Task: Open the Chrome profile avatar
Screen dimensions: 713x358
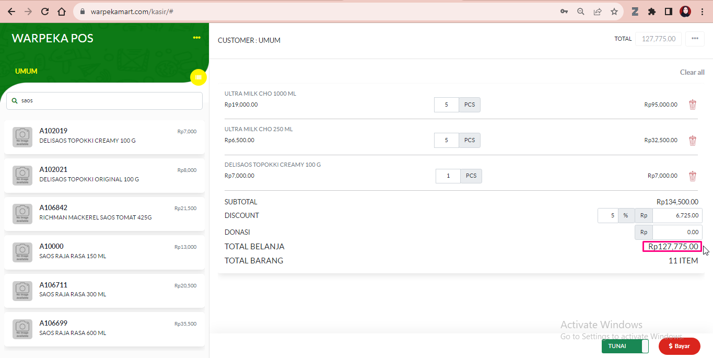Action: tap(685, 11)
